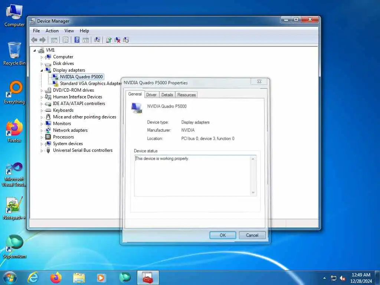Viewport: 380px width, 285px height.
Task: Select the Firefox desktop shortcut
Action: [x=14, y=131]
